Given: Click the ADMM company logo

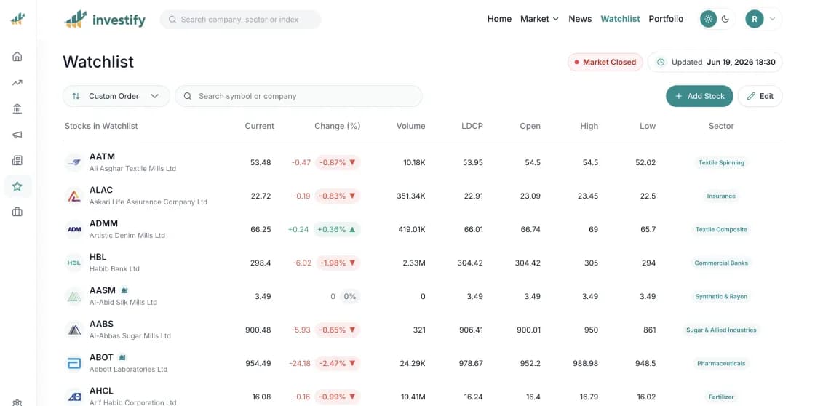Looking at the screenshot, I should pyautogui.click(x=74, y=229).
